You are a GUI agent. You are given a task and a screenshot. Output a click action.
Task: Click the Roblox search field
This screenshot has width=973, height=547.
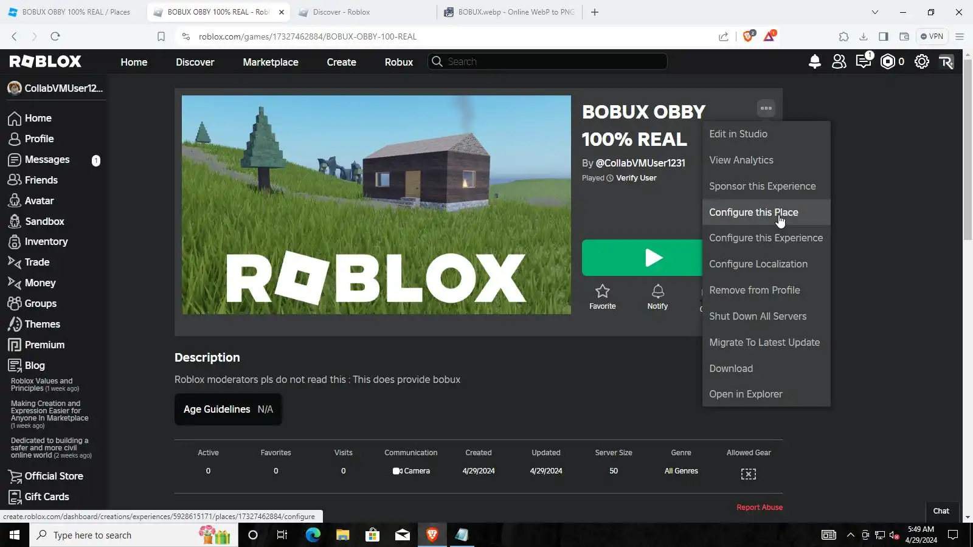tap(547, 61)
